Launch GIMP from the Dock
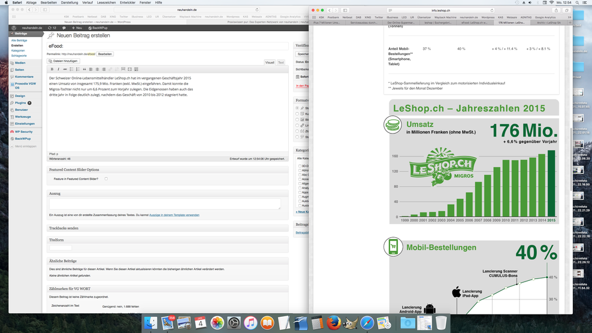The image size is (592, 333). coord(351,323)
